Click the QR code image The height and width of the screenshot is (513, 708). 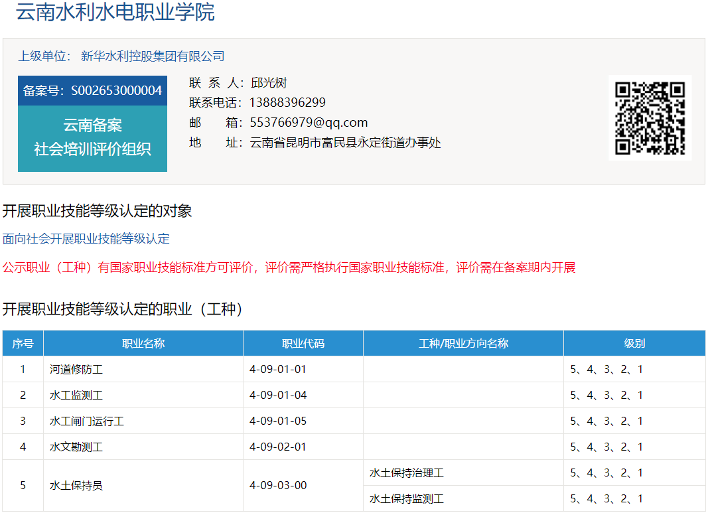coord(650,117)
